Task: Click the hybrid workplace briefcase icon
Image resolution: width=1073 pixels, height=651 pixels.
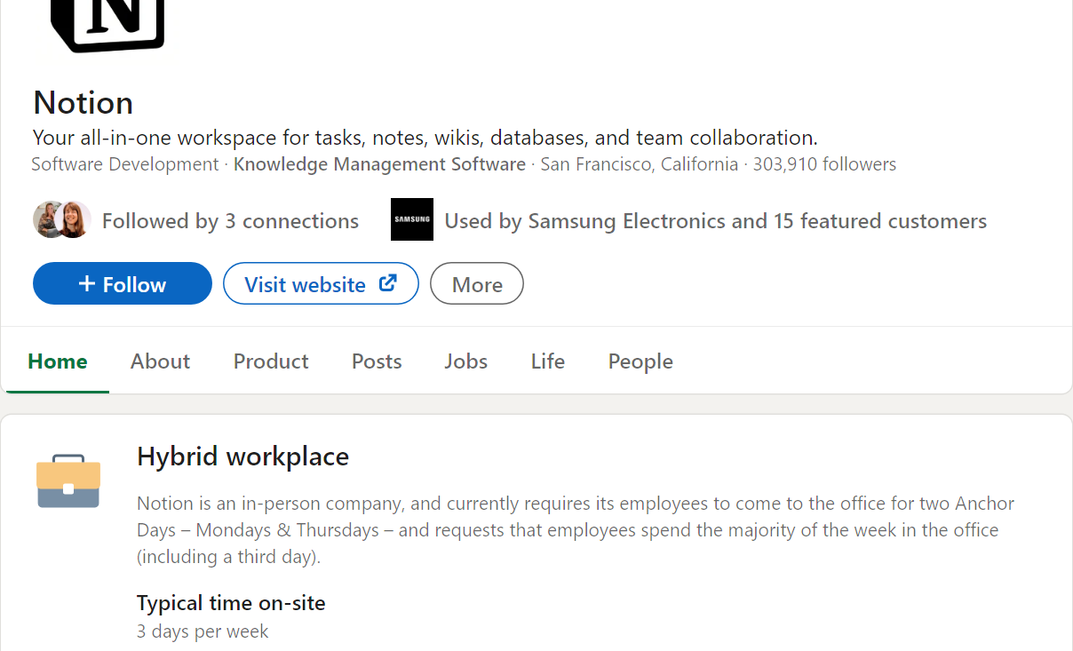Action: coord(68,481)
